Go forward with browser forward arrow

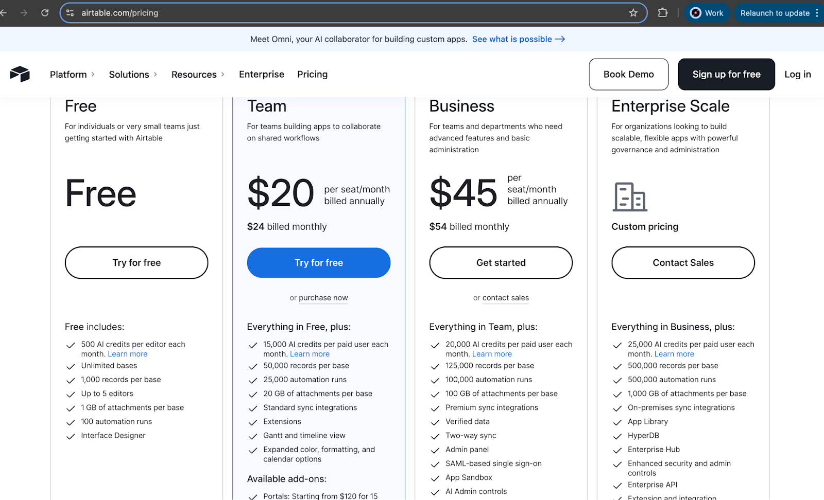tap(24, 13)
